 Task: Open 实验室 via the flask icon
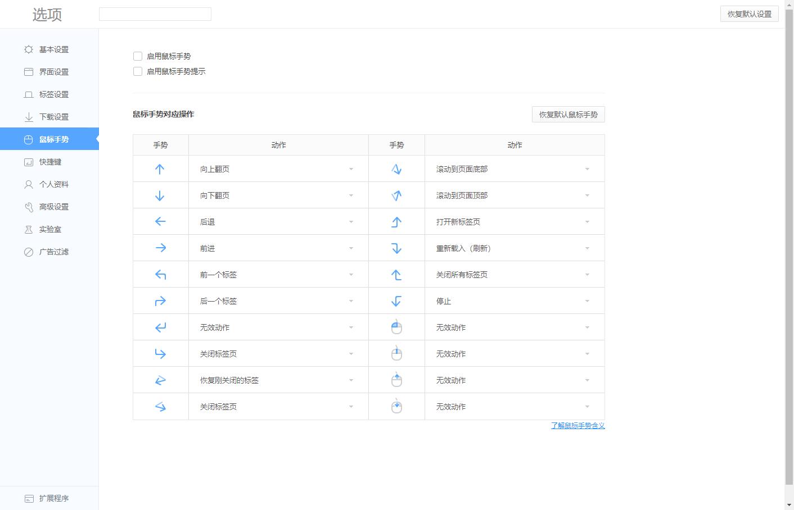pos(29,229)
